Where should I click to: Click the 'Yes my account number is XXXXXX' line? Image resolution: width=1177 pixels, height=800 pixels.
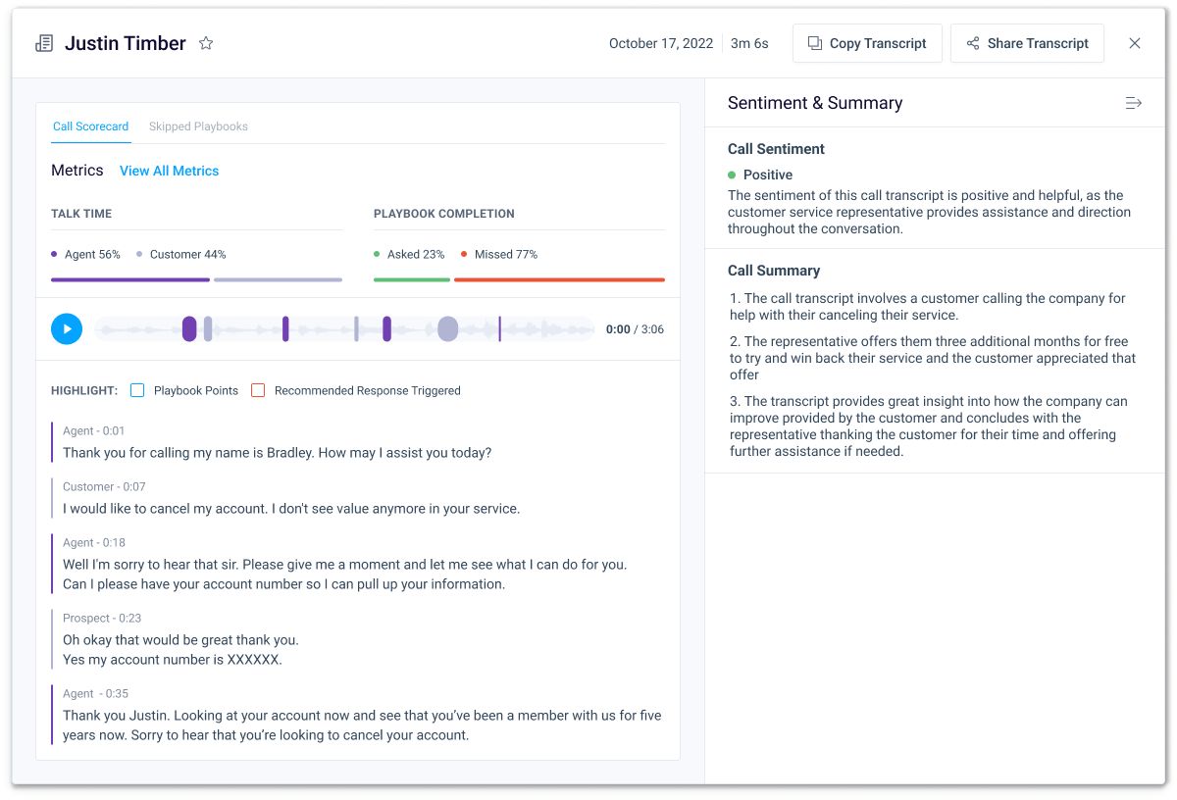coord(173,660)
